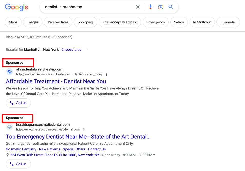The width and height of the screenshot is (245, 171).
Task: Call afiniadentalwestchester with its Call us button
Action: 18,103
